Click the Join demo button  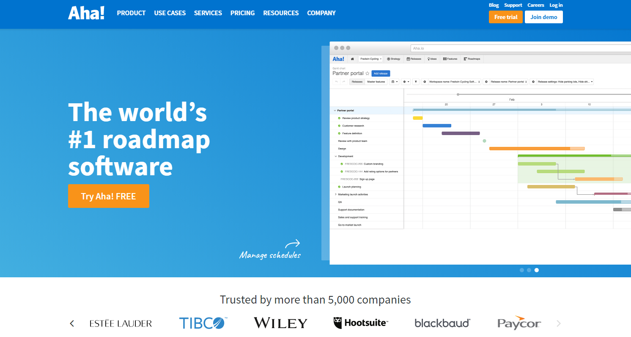click(x=544, y=17)
